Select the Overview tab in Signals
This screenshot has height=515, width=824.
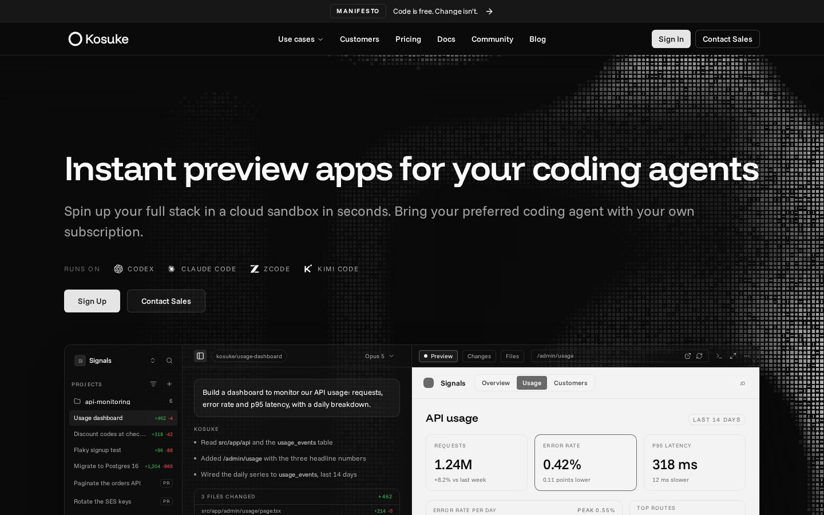click(496, 383)
